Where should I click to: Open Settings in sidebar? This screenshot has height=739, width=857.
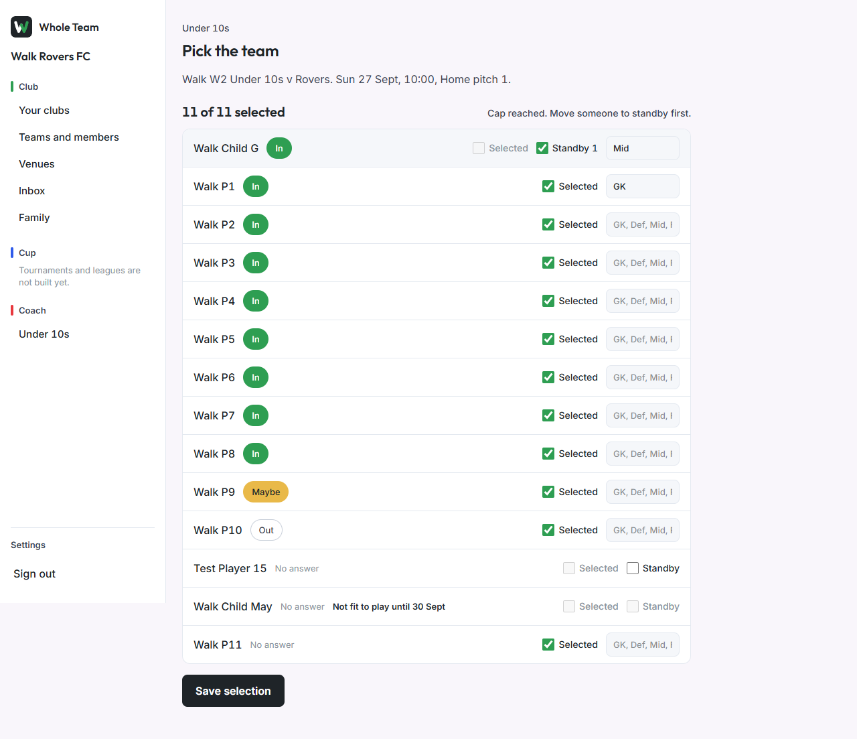28,545
